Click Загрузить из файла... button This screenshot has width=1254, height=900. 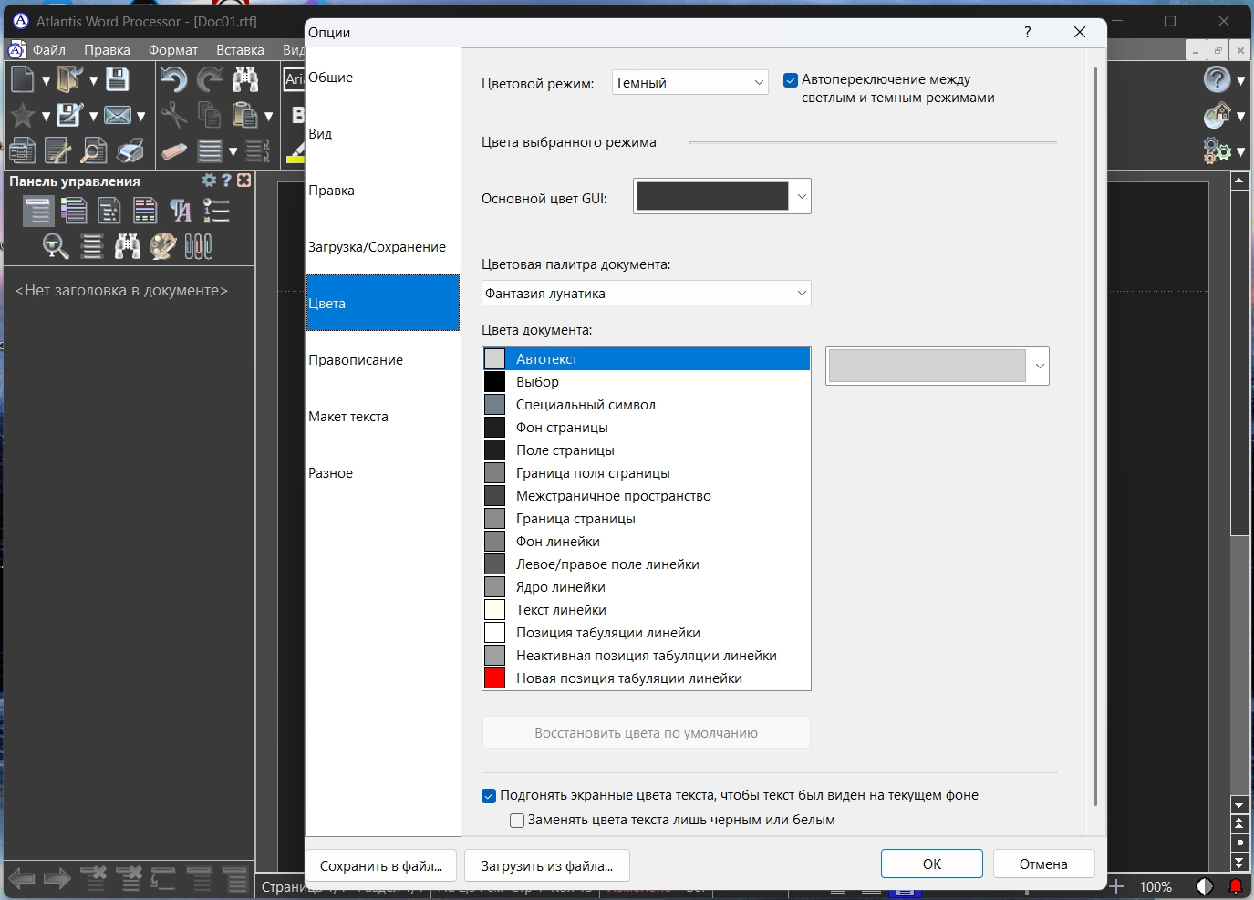tap(547, 866)
